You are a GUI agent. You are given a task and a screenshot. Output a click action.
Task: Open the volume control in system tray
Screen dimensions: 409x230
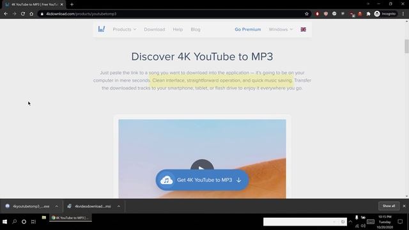(364, 226)
